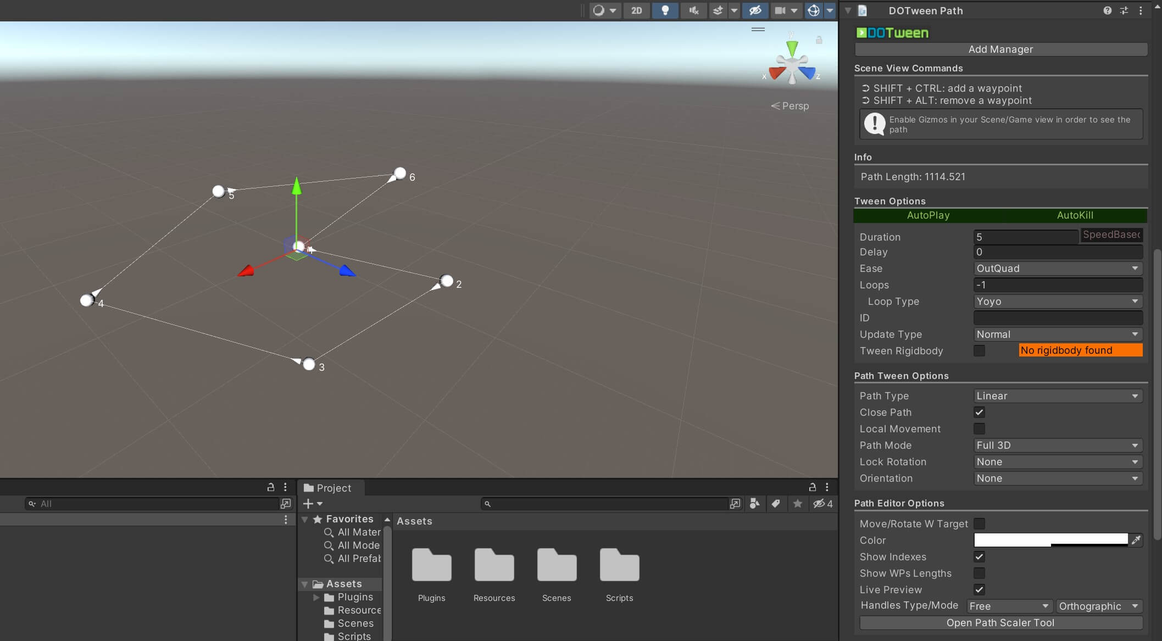Click Search by Type icon in Project
Viewport: 1162px width, 641px height.
pyautogui.click(x=754, y=504)
